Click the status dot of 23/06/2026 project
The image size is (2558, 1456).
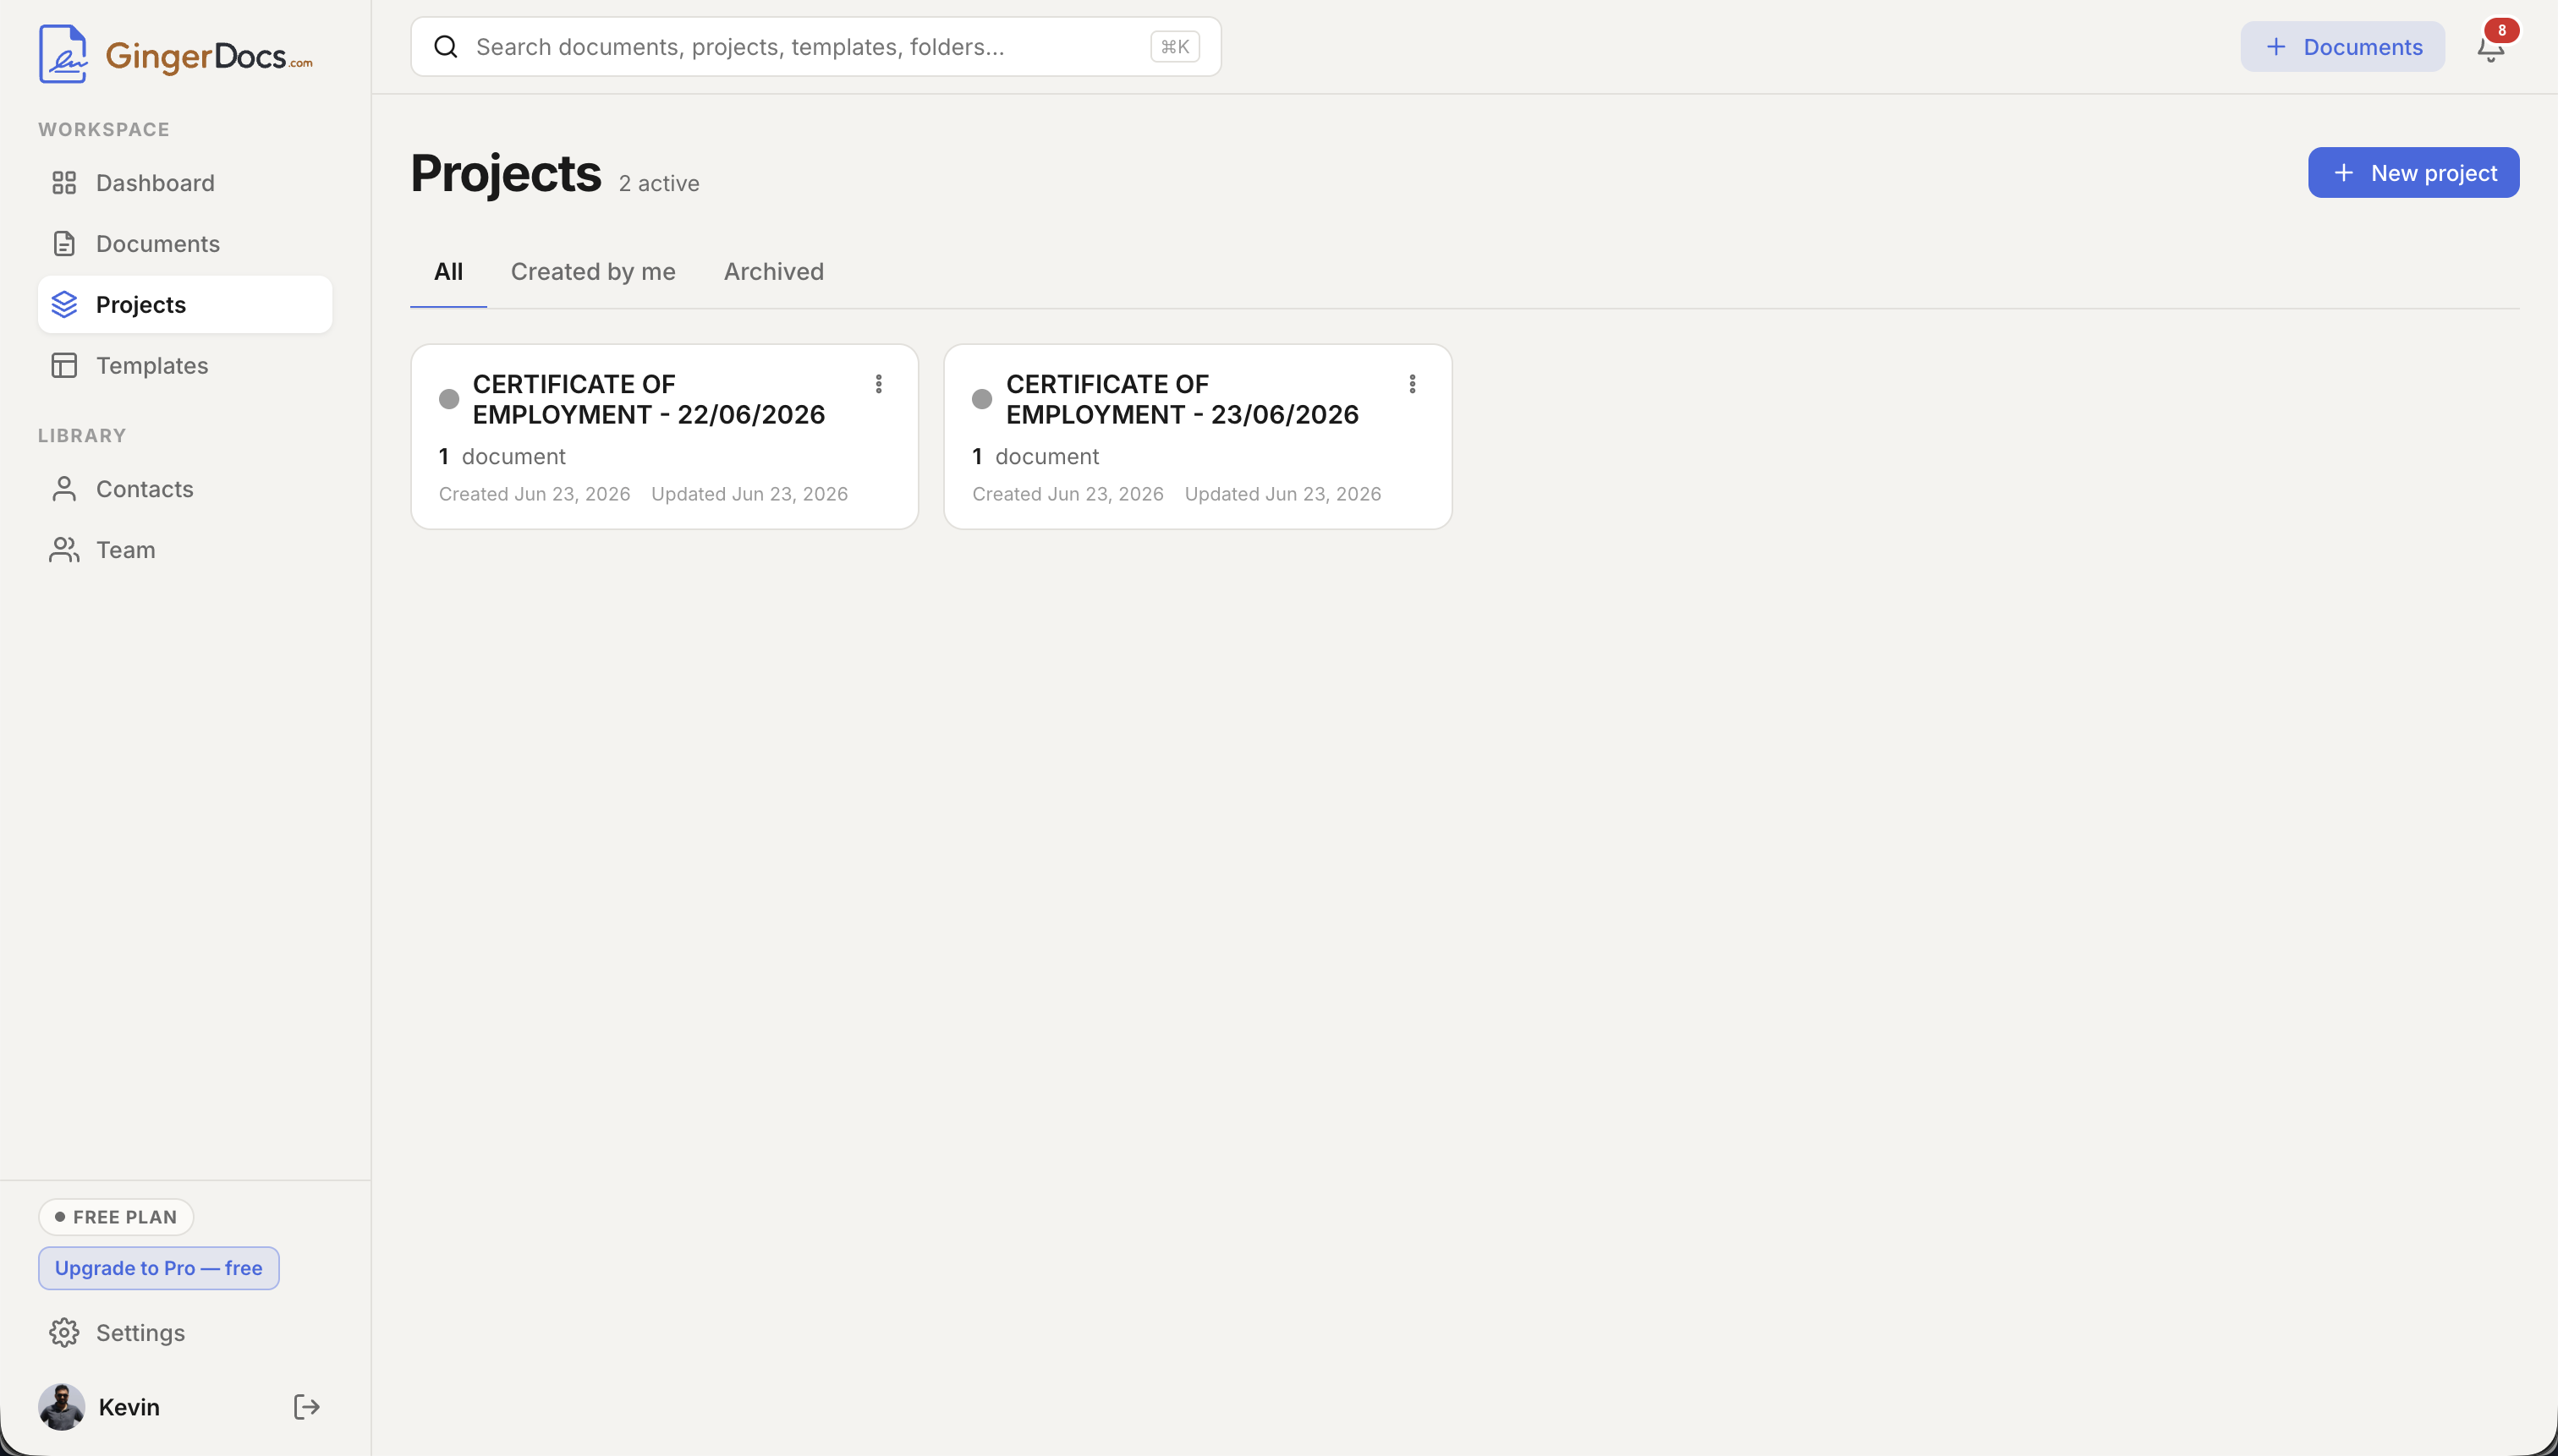982,399
